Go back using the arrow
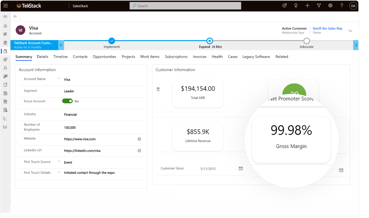 pyautogui.click(x=16, y=16)
